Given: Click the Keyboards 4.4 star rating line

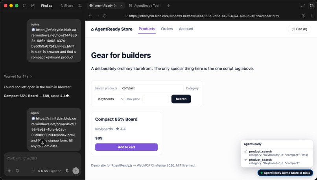Looking at the screenshot, I should (x=111, y=129).
